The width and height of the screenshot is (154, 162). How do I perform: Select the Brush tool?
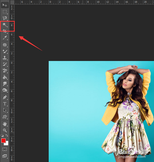coord(5,51)
